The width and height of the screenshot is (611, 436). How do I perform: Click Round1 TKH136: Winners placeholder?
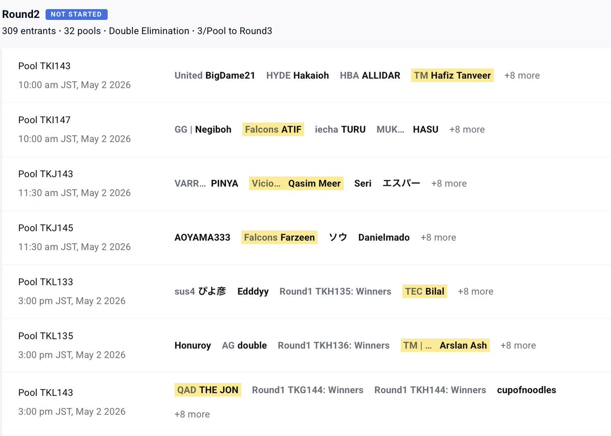pyautogui.click(x=334, y=345)
